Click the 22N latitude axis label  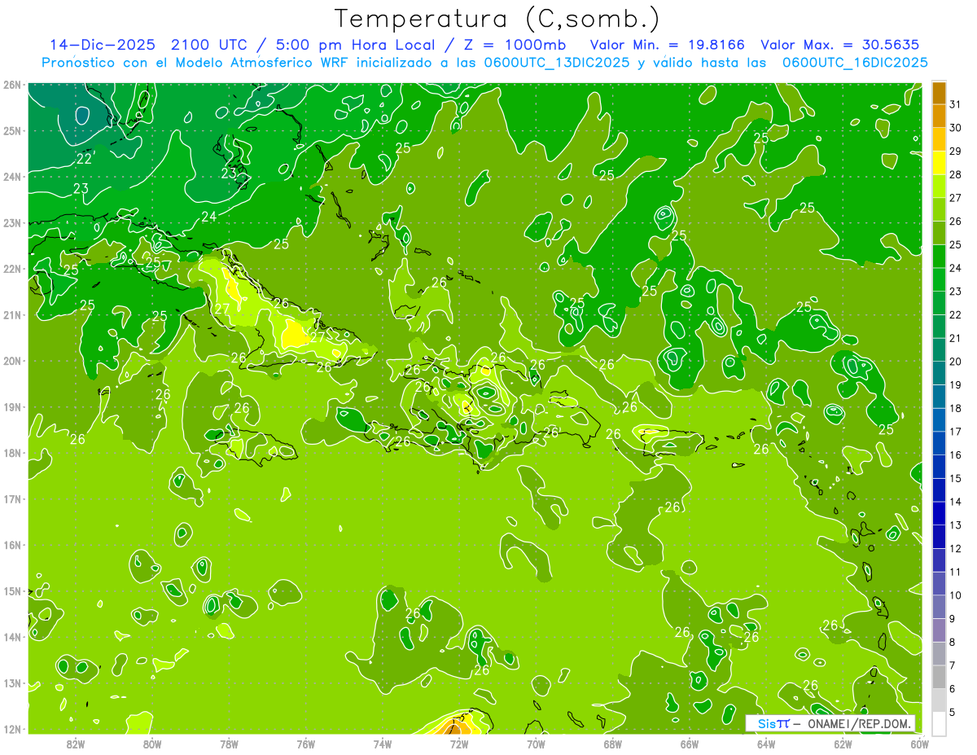coord(11,269)
